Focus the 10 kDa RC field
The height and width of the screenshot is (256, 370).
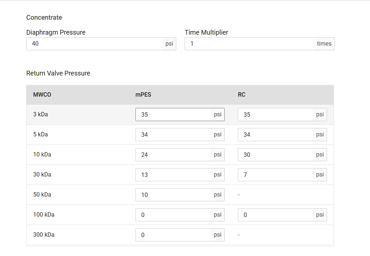click(x=275, y=155)
